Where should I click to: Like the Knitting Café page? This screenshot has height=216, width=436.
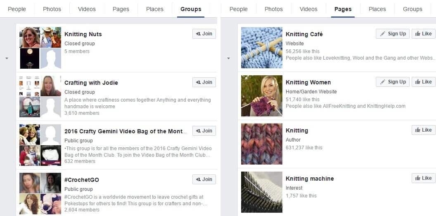pos(423,34)
